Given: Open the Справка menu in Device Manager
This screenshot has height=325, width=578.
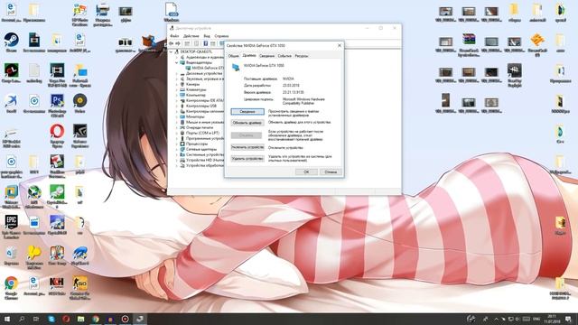Looking at the screenshot, I should click(x=221, y=36).
